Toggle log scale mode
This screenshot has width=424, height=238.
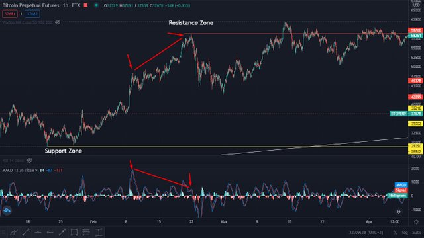pos(405,232)
